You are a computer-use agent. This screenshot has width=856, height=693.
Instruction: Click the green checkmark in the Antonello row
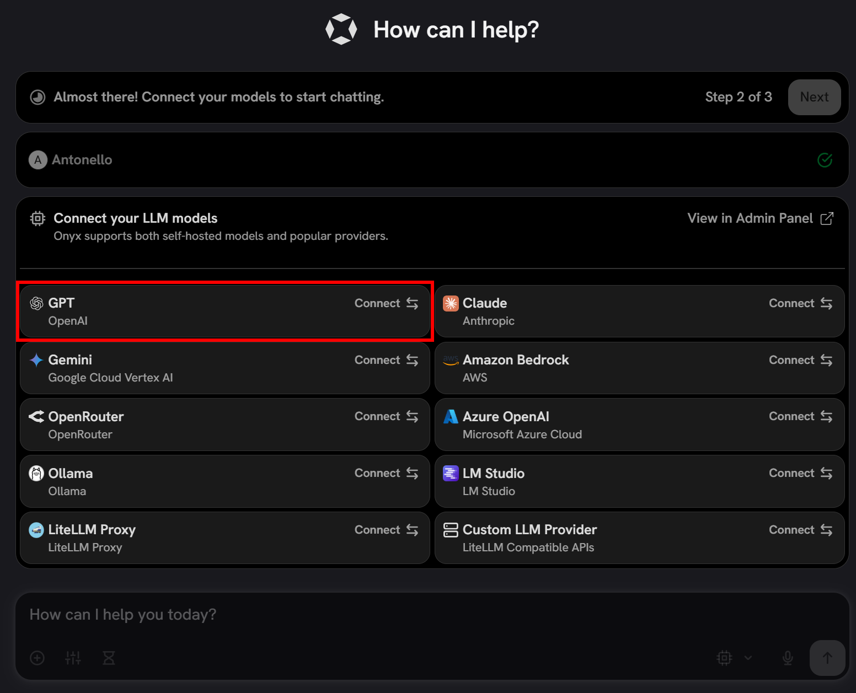825,160
